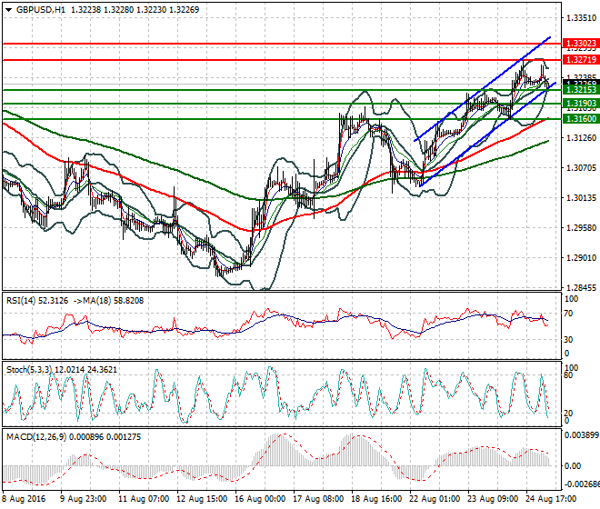Screen dimensions: 600x509
Task: Click the Stochastic 20 level axis value
Action: click(x=568, y=414)
